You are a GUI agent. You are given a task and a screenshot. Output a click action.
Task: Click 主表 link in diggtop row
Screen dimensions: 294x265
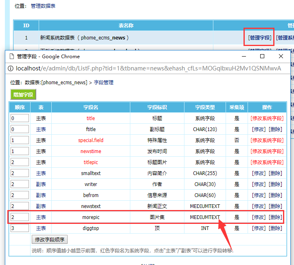point(41,228)
